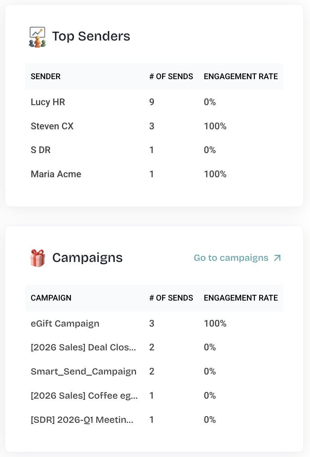Open the [SDR] 2026-Q1 Meetin... campaign

tap(154, 420)
